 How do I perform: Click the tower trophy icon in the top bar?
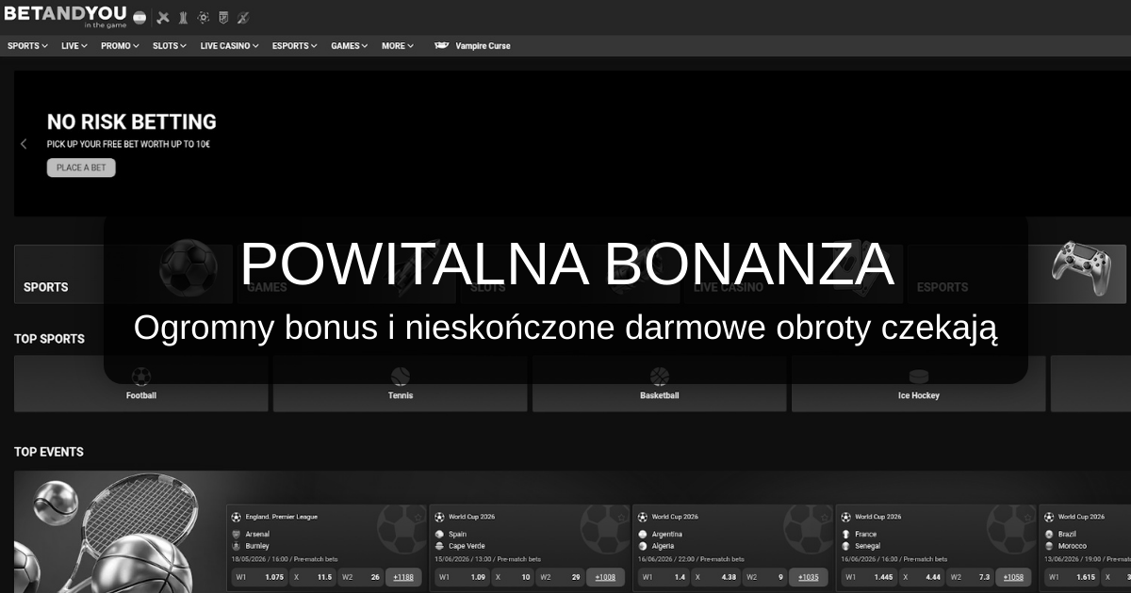tap(183, 17)
